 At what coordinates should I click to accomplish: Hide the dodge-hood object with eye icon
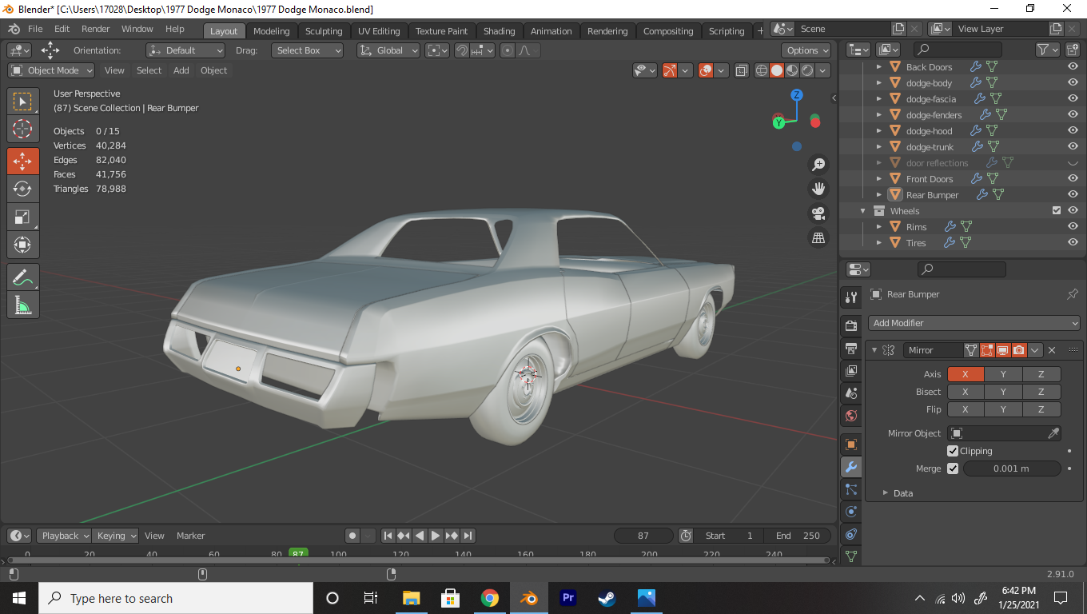coord(1073,131)
